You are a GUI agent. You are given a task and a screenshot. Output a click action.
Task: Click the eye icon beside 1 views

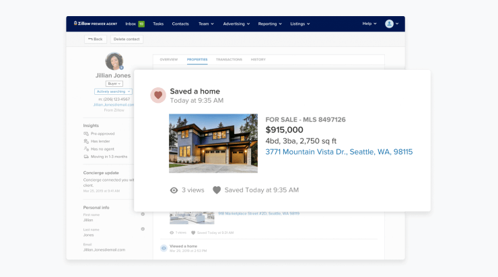point(172,233)
